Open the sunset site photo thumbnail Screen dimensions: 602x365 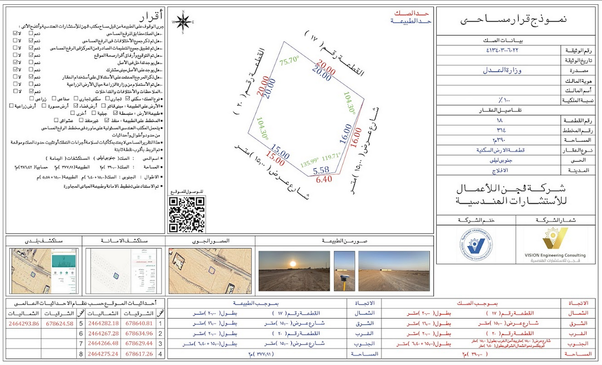click(x=294, y=271)
